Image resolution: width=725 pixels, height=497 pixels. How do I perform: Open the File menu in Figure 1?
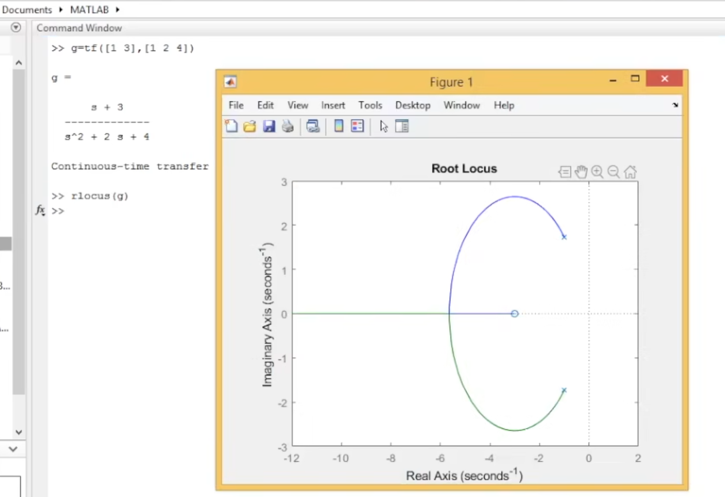click(236, 105)
